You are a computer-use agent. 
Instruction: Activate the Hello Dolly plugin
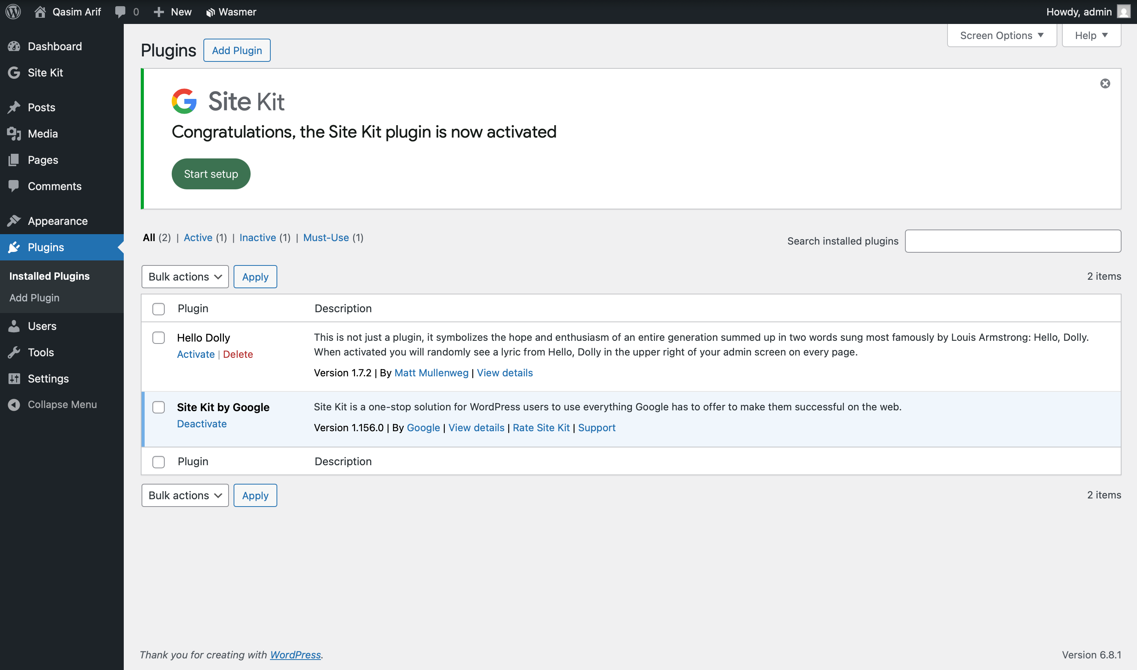click(196, 354)
